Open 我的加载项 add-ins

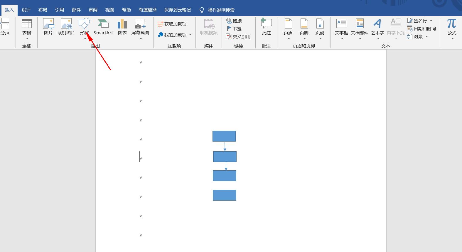pyautogui.click(x=172, y=35)
